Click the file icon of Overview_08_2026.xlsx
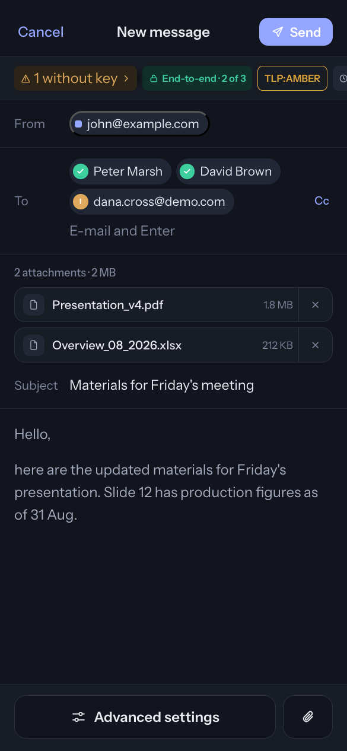This screenshot has height=751, width=347. pyautogui.click(x=34, y=345)
